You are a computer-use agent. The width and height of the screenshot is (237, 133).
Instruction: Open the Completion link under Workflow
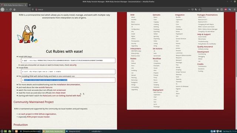(157, 63)
